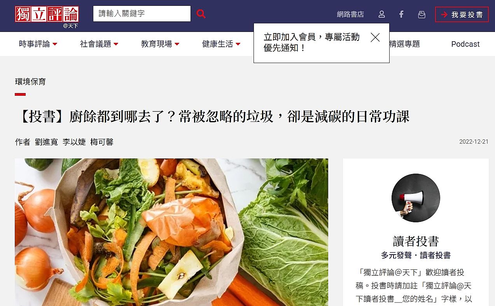Viewport: 495px width, 306px height.
Task: Open author 梅可馨's page
Action: (102, 142)
